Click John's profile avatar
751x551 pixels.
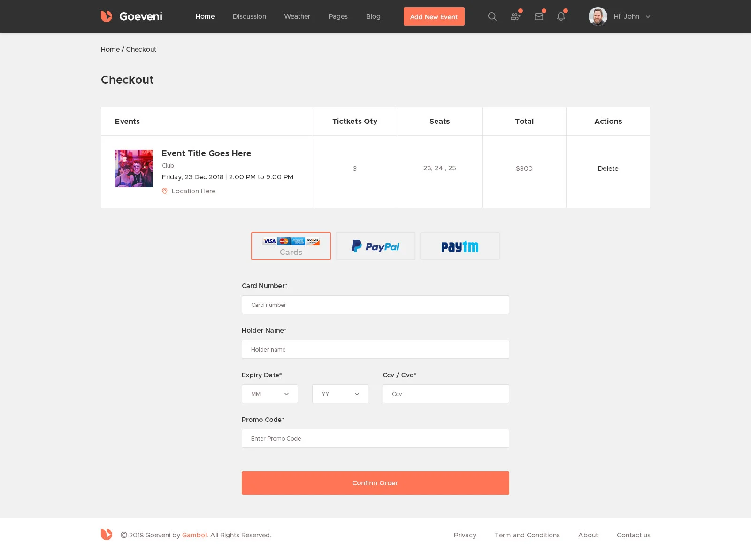(x=598, y=16)
